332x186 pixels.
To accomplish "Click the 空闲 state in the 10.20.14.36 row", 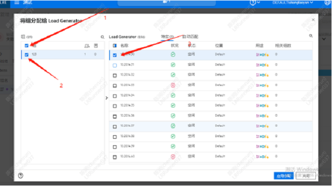I will pyautogui.click(x=191, y=116).
